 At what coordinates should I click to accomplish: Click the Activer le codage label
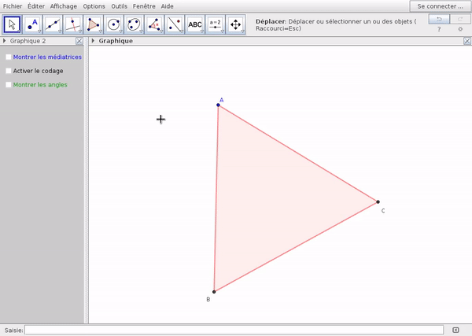(x=38, y=71)
